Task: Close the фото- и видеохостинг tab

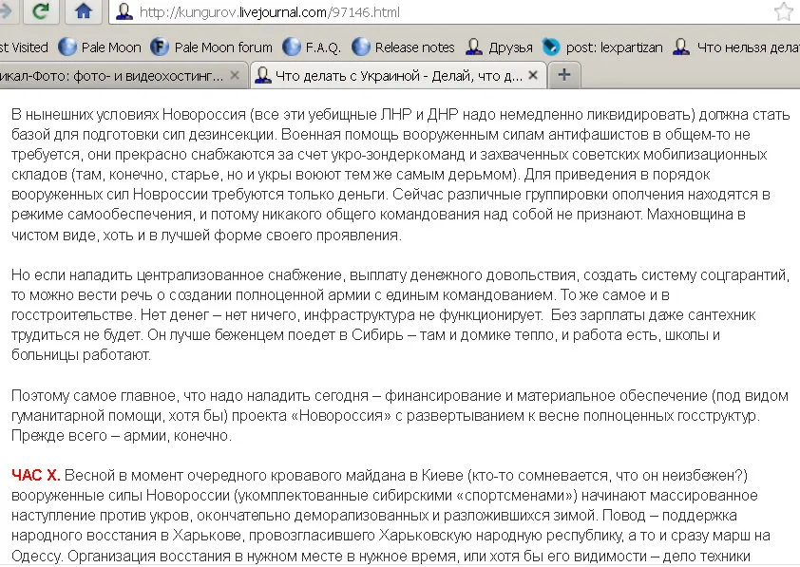Action: point(235,75)
